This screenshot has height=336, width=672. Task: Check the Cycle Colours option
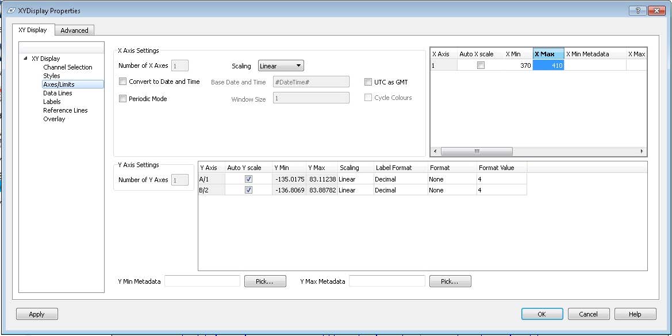[368, 97]
